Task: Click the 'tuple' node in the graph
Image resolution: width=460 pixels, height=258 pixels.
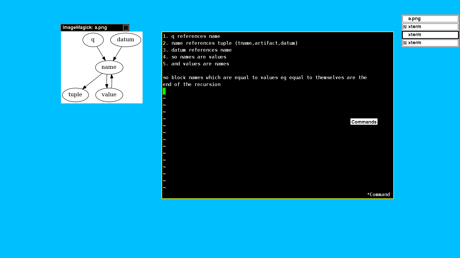Action: pos(75,95)
